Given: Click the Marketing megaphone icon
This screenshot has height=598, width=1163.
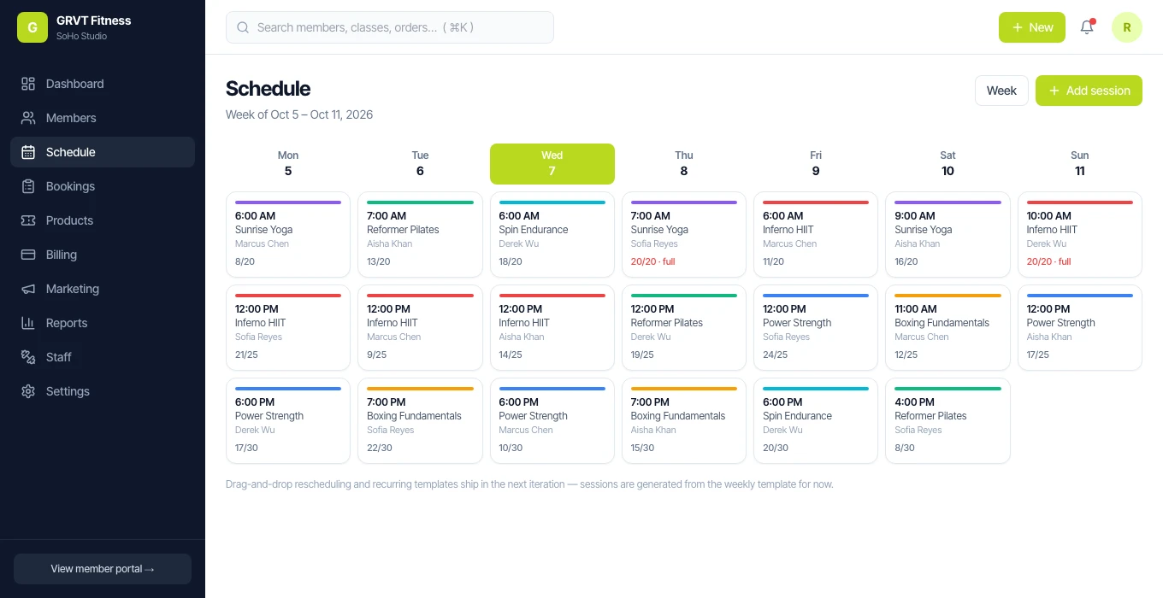Looking at the screenshot, I should pos(28,289).
